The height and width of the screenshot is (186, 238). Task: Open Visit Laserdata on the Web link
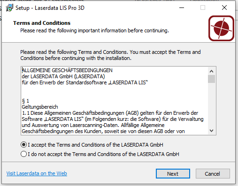[37, 173]
